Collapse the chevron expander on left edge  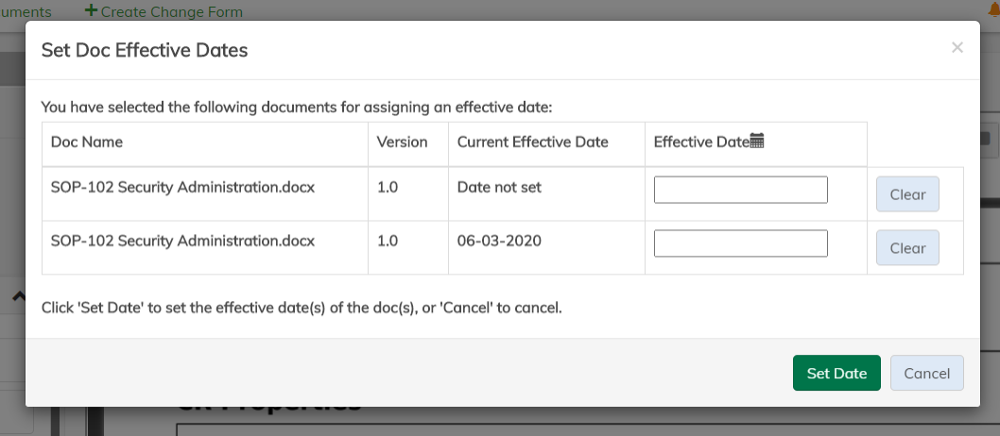[x=17, y=296]
